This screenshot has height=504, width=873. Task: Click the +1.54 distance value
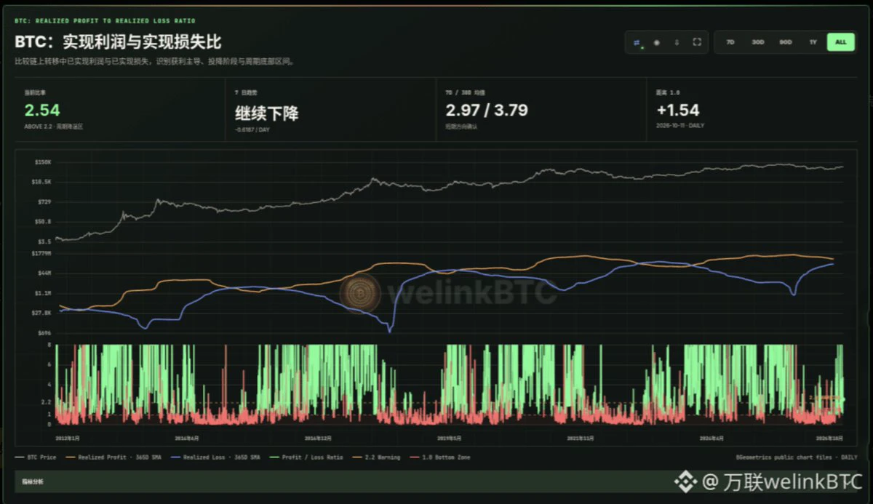click(x=677, y=111)
